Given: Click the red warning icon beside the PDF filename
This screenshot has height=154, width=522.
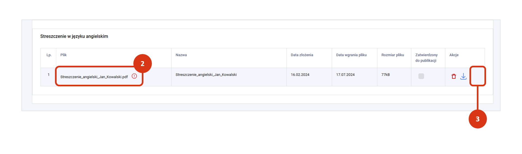Looking at the screenshot, I should click(134, 76).
